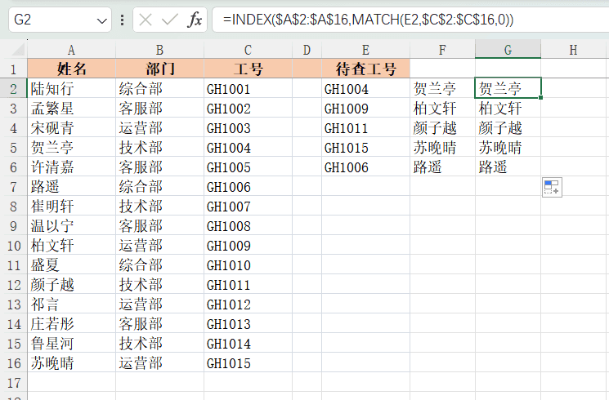Select row 16 header

pos(14,362)
